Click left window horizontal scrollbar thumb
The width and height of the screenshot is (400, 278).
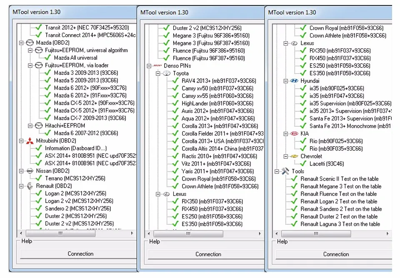(60, 233)
